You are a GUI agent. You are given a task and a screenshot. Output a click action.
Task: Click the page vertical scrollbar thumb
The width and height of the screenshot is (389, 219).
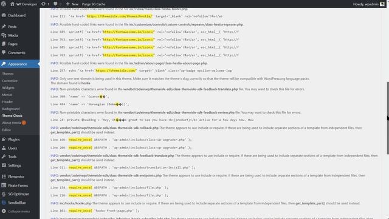[x=388, y=118]
